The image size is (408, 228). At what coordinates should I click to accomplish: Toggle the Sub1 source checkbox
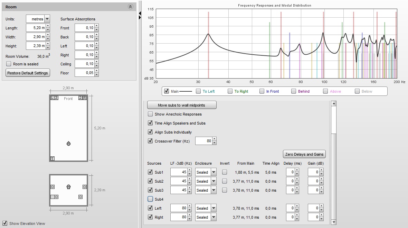(x=150, y=172)
